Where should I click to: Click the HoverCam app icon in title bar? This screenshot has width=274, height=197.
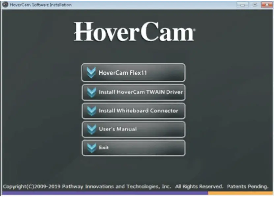(x=5, y=5)
